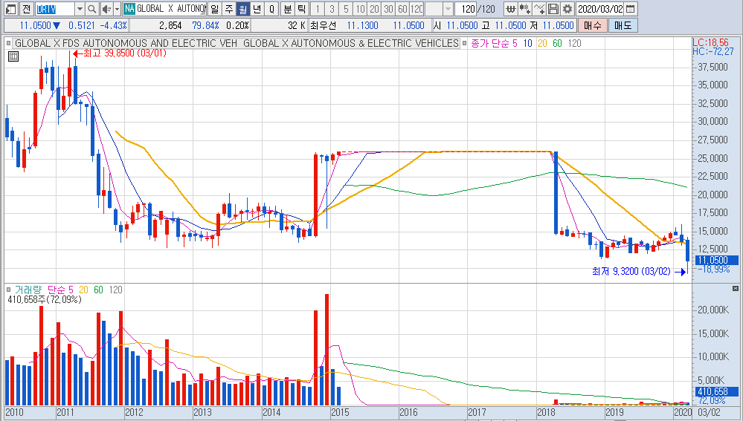Open chart settings gear icon
This screenshot has width=743, height=421.
click(x=567, y=8)
